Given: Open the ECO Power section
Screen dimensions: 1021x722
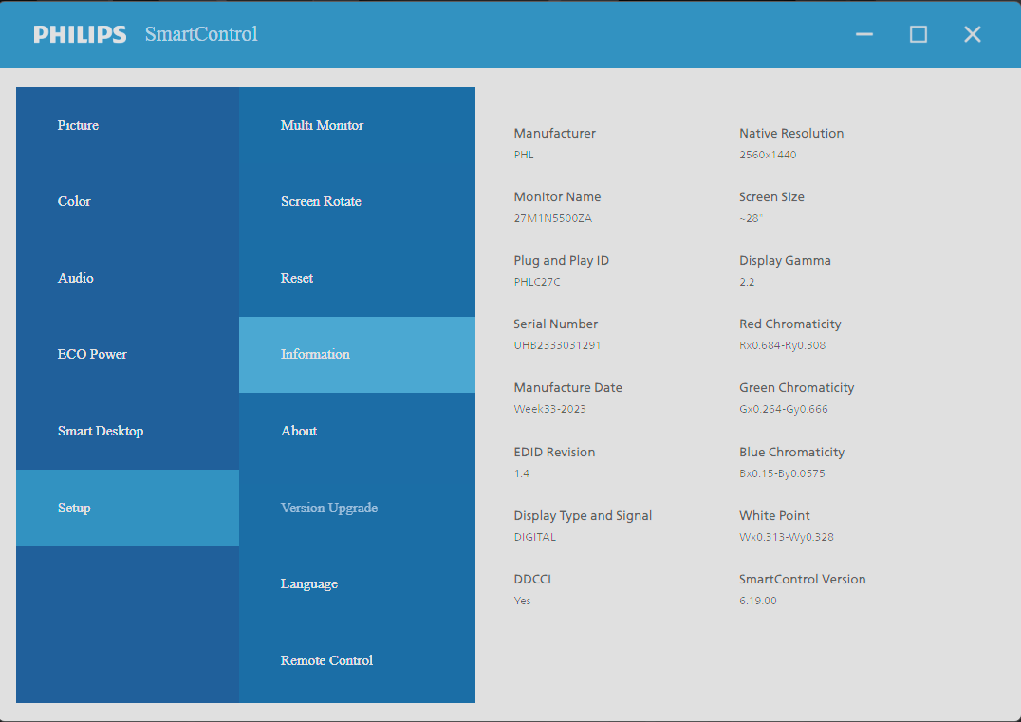Looking at the screenshot, I should coord(127,354).
